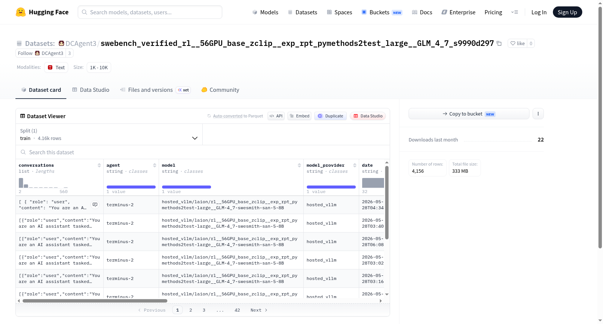The image size is (603, 324).
Task: Open the Docs page
Action: click(x=422, y=12)
